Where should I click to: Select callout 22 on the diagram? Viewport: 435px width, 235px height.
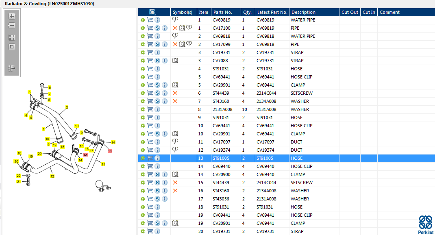tap(19, 176)
